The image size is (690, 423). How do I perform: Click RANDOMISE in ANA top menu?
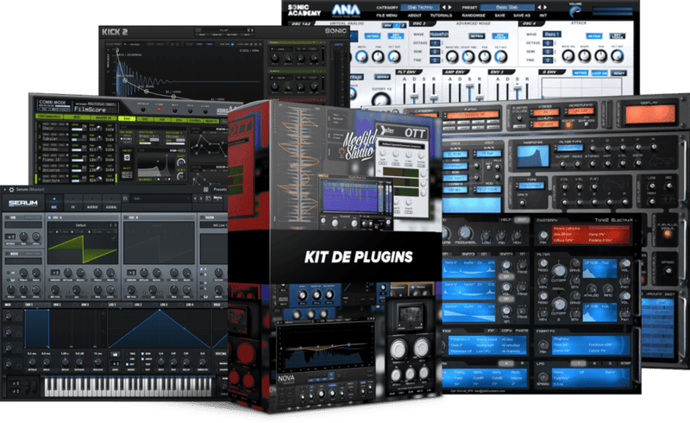474,16
